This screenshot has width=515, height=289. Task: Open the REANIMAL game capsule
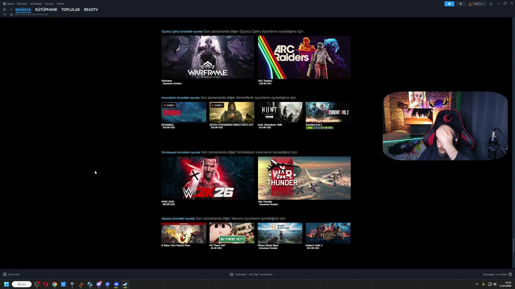coord(184,112)
